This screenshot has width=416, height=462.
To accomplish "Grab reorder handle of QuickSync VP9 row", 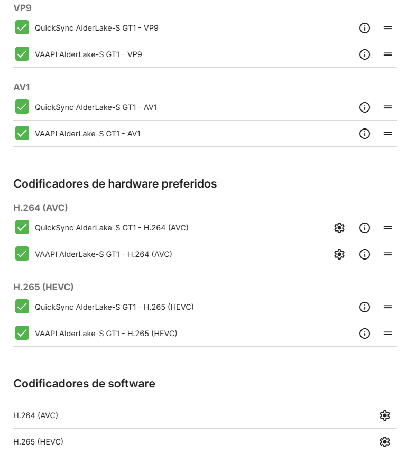I will click(x=387, y=27).
